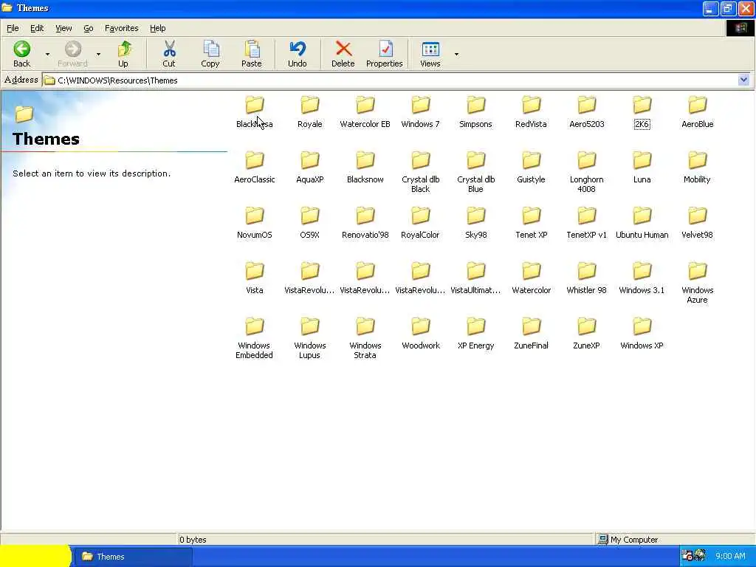The height and width of the screenshot is (567, 756).
Task: Open the Edit menu
Action: point(37,29)
